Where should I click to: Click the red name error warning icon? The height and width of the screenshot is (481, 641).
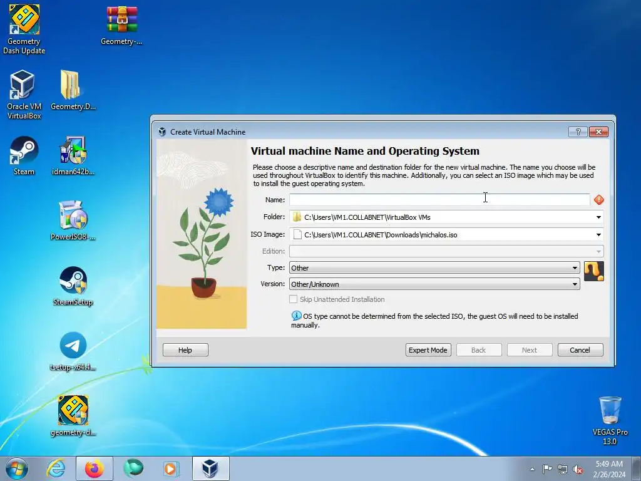[x=599, y=200]
